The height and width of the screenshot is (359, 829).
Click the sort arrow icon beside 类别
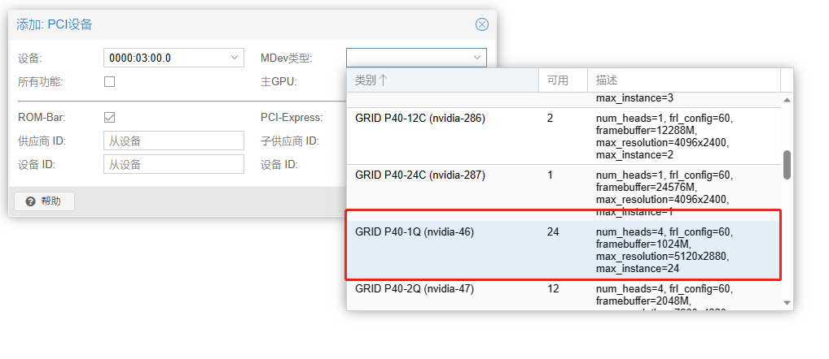click(x=384, y=80)
